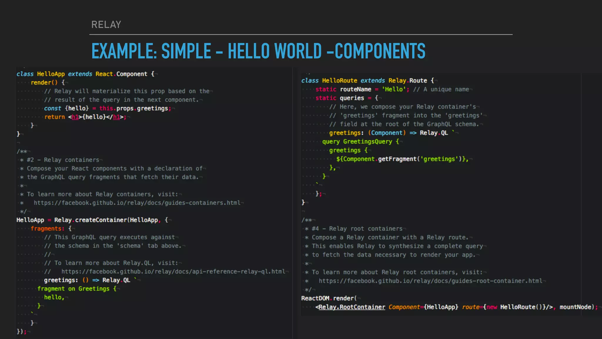Click the Component.getFragment call line
This screenshot has height=339, width=602.
(402, 159)
